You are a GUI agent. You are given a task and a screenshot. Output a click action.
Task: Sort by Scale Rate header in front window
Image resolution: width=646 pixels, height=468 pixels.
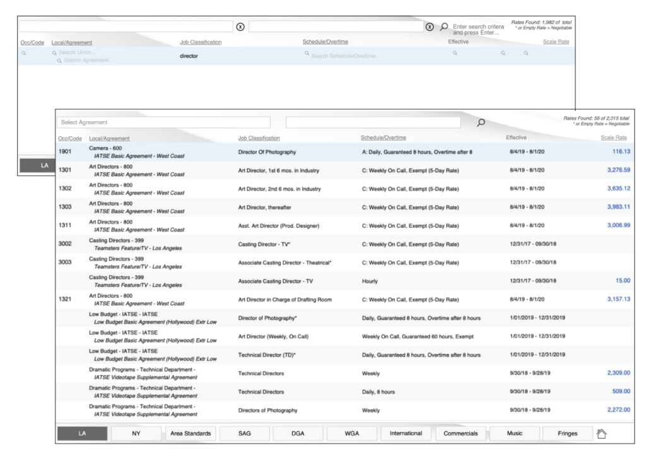coord(613,137)
